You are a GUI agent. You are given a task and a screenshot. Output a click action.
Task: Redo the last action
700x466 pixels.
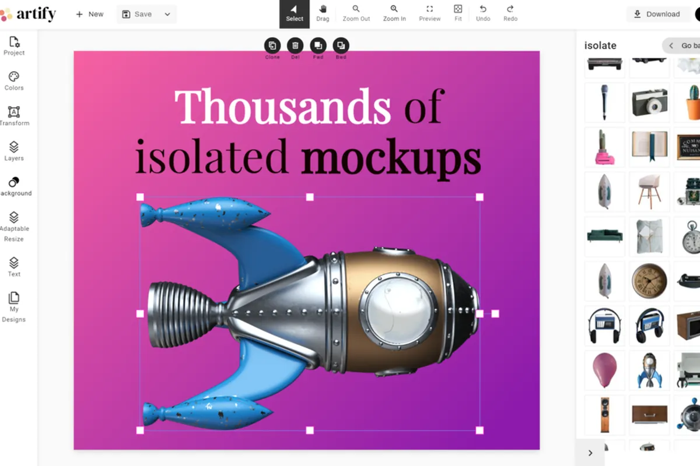[x=510, y=14]
